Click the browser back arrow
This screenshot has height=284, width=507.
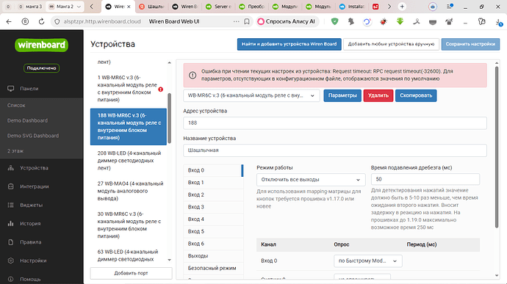pyautogui.click(x=9, y=21)
